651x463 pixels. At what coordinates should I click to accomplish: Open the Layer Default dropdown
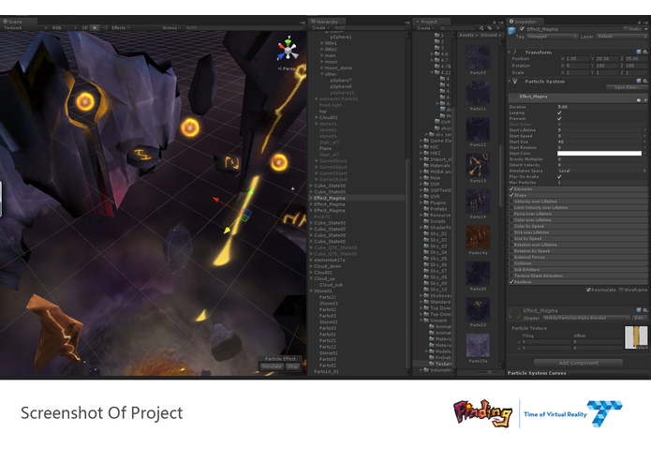622,37
